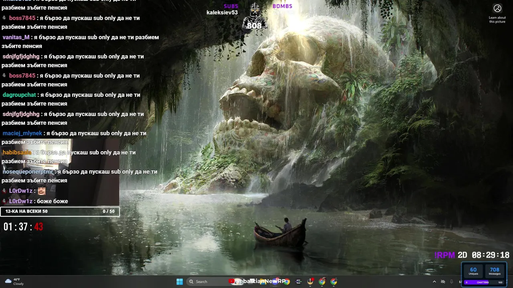This screenshot has height=288, width=513.
Task: Click the "12-КА НА ВСЕКИ 50" goal bar
Action: point(60,211)
